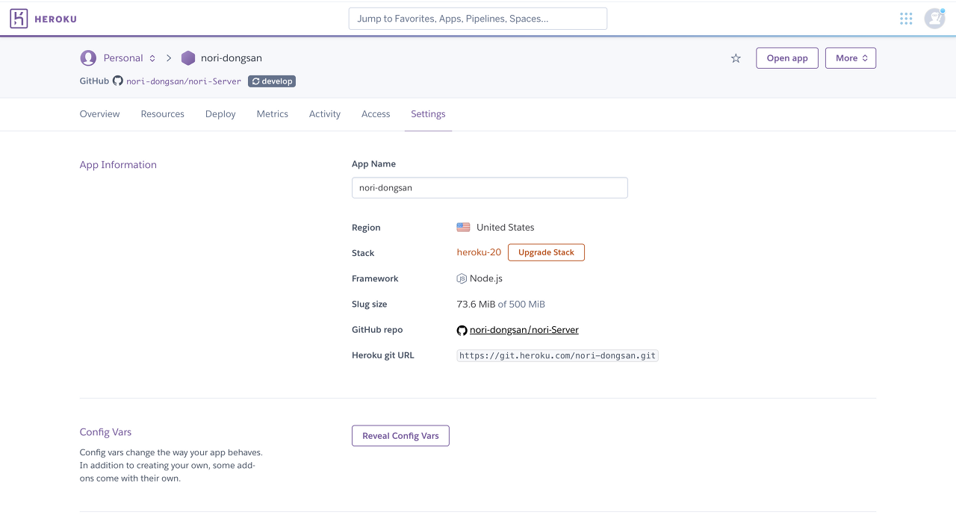
Task: Click the GitHub icon beside repo link
Action: coord(462,330)
